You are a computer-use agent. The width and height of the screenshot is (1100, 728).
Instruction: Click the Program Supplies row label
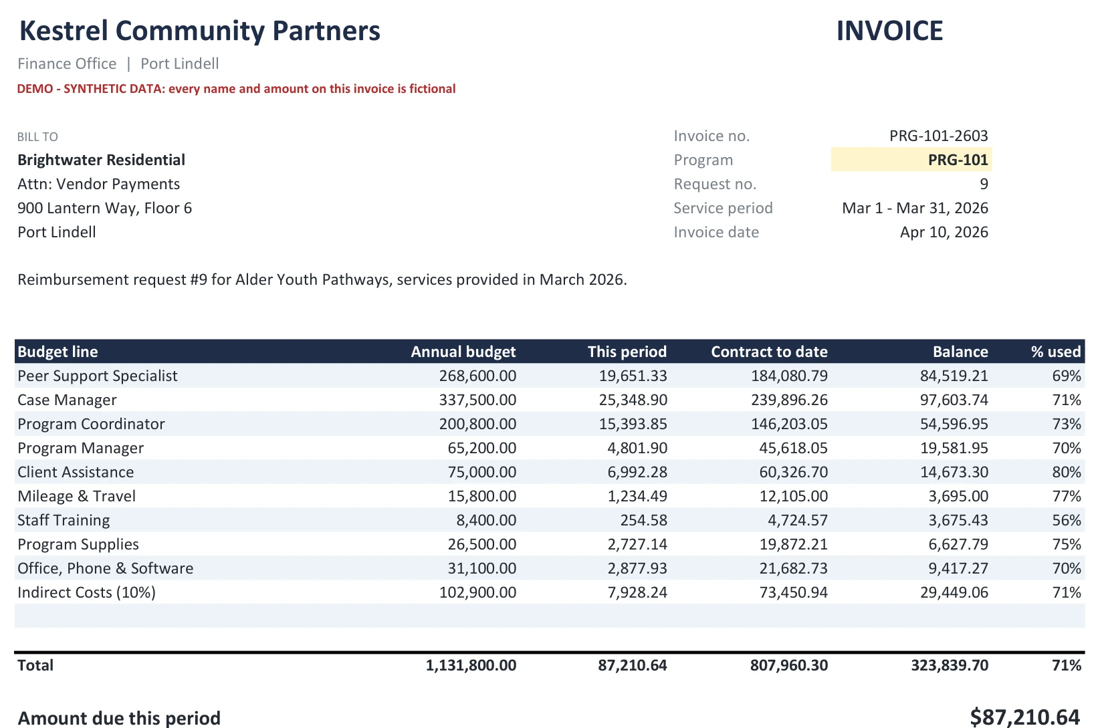[78, 544]
